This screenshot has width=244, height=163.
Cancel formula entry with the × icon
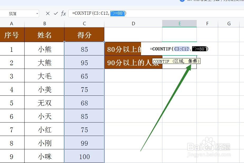click(48, 13)
